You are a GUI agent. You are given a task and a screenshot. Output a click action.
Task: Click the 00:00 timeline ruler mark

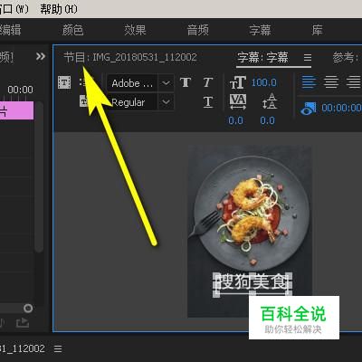pyautogui.click(x=20, y=90)
